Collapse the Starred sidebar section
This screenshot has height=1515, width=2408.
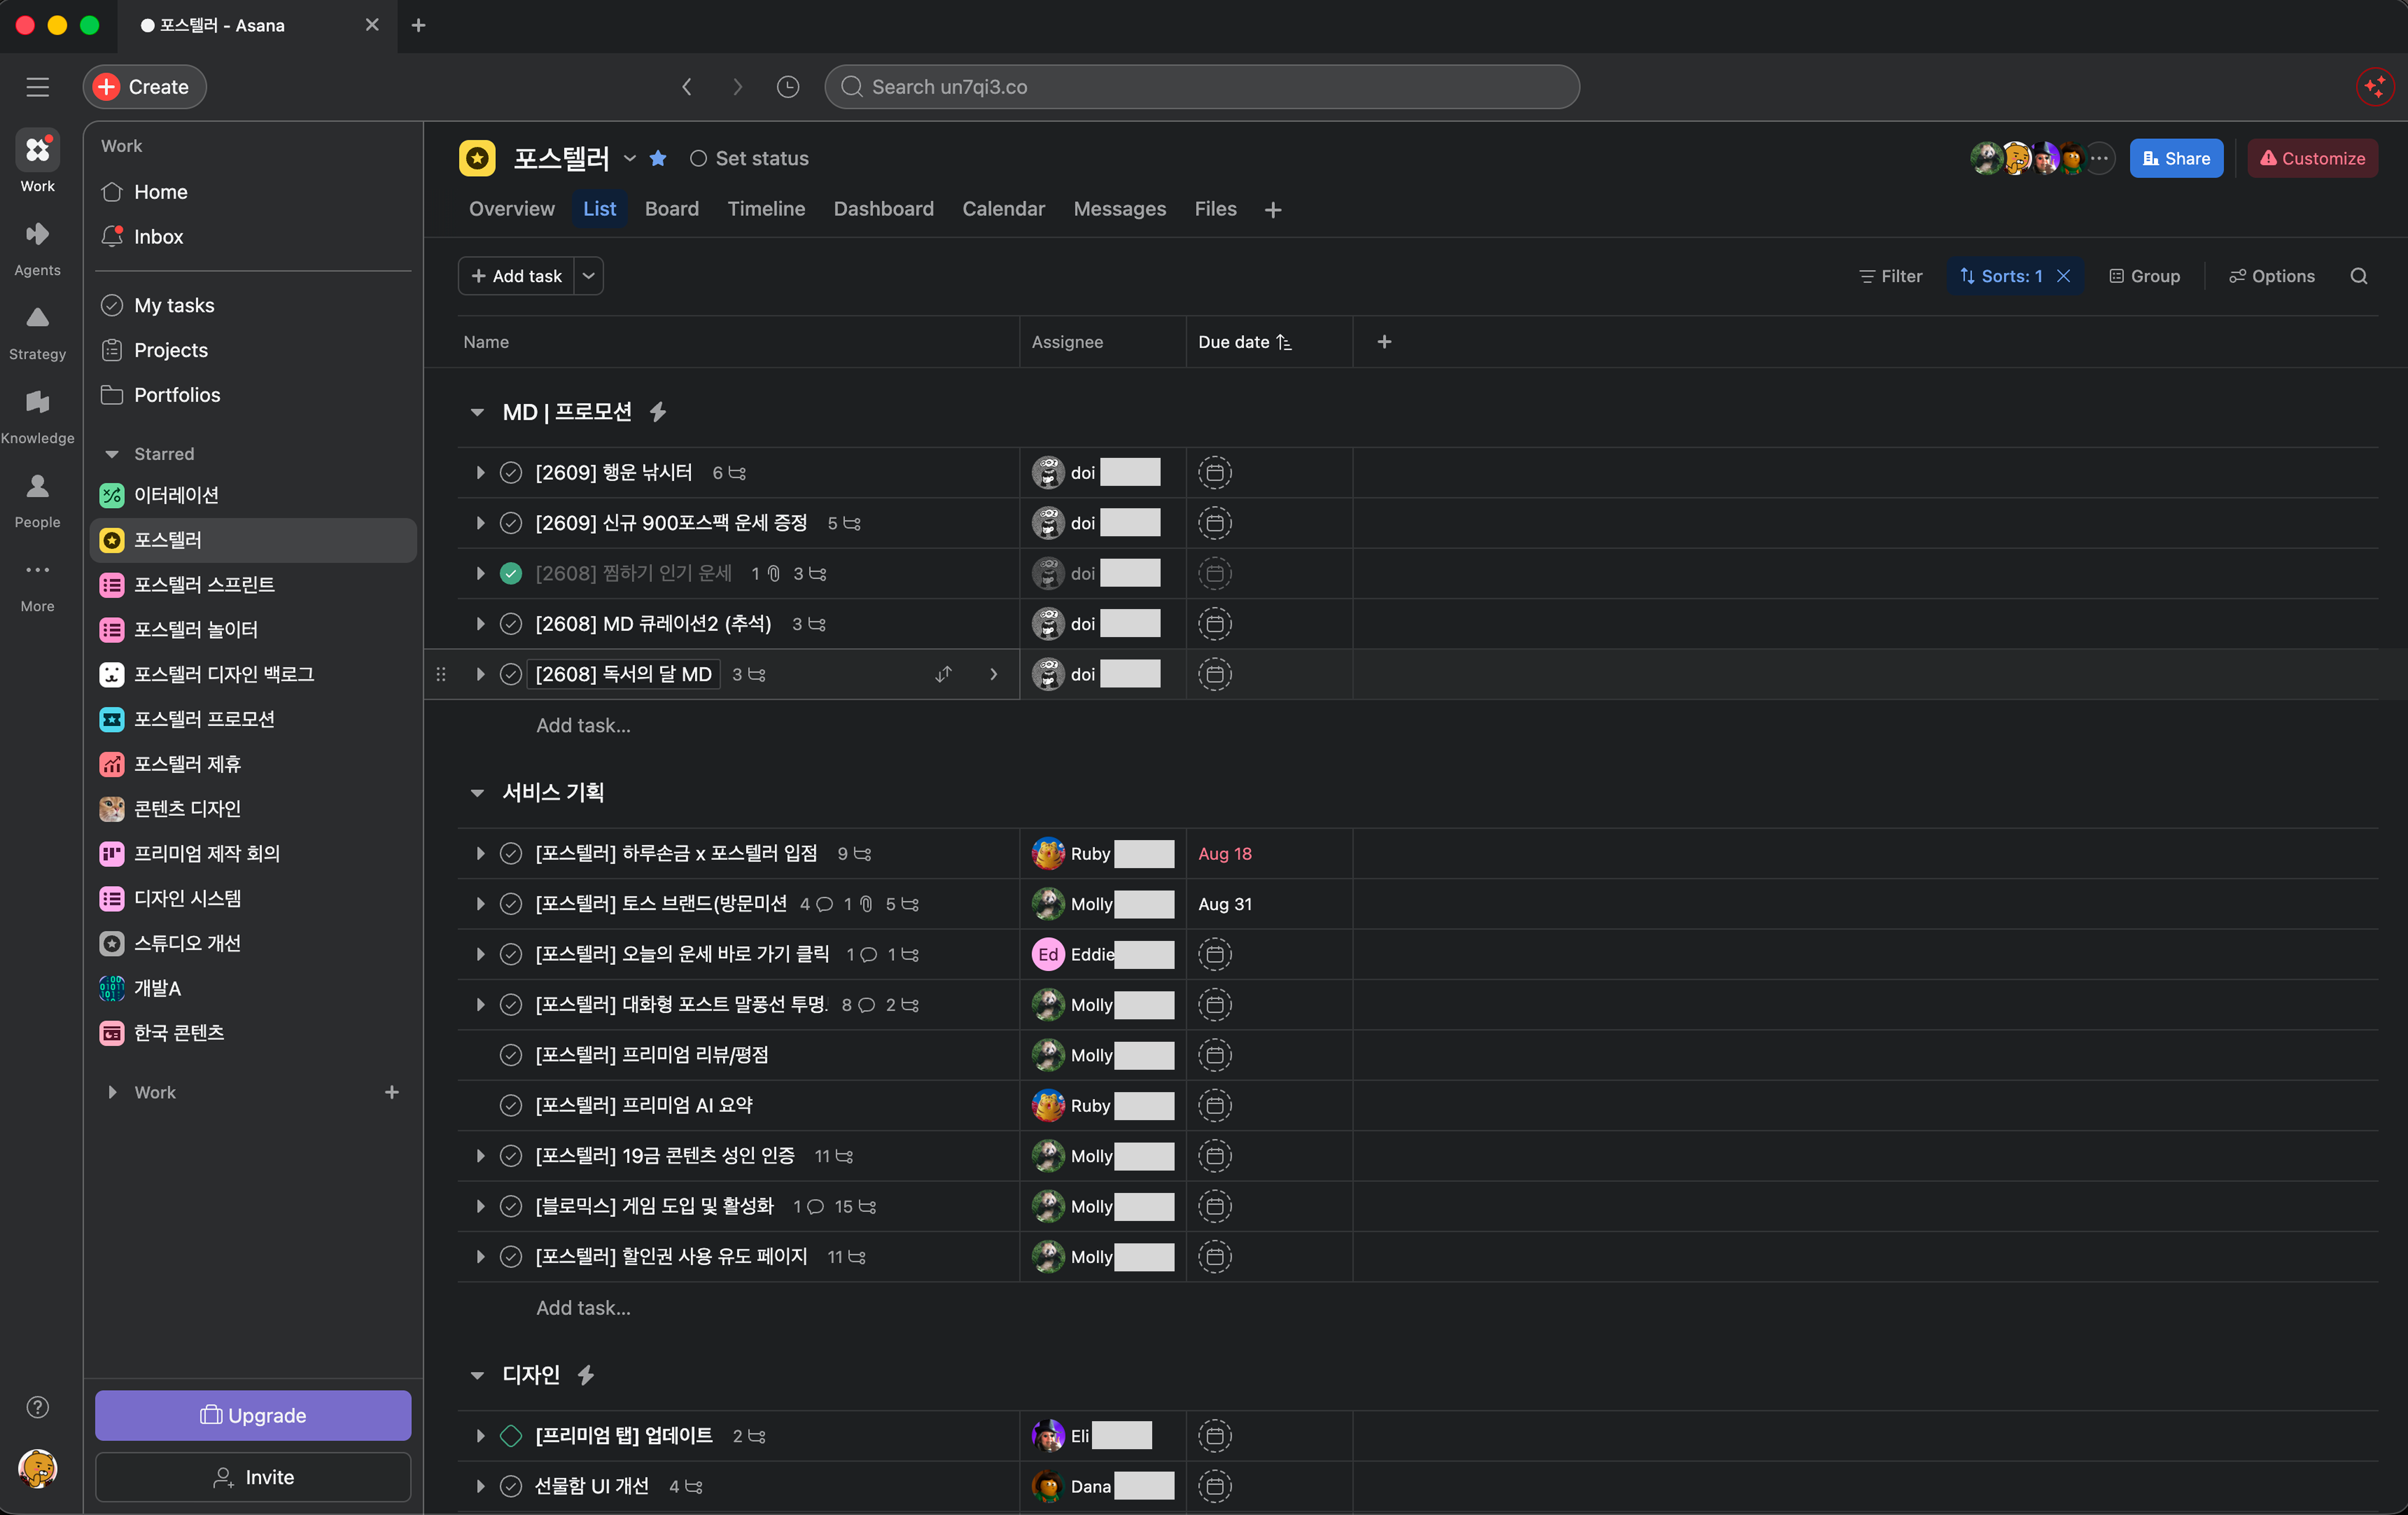(112, 454)
